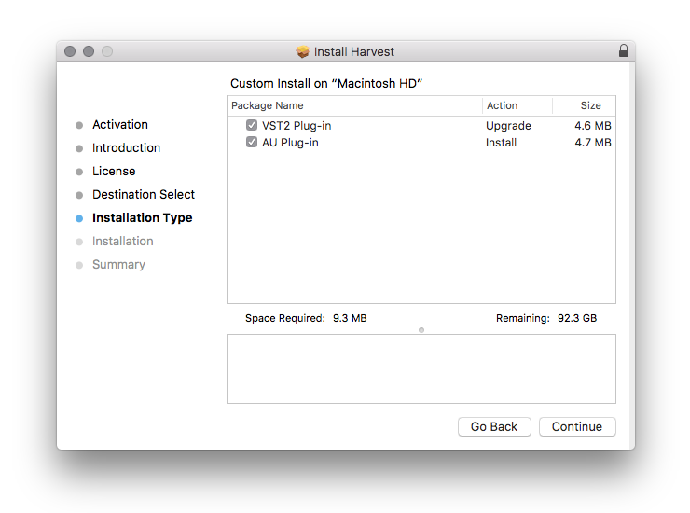This screenshot has width=690, height=513.
Task: Minimize the installer window with the yellow button
Action: pyautogui.click(x=89, y=51)
